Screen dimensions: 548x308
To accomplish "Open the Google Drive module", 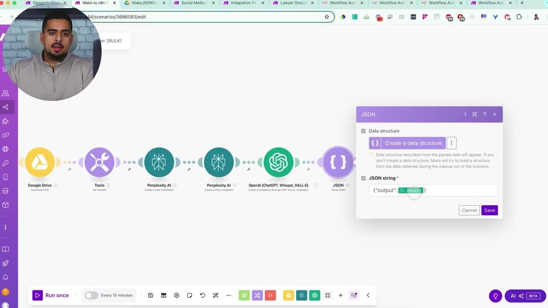I will 40,162.
